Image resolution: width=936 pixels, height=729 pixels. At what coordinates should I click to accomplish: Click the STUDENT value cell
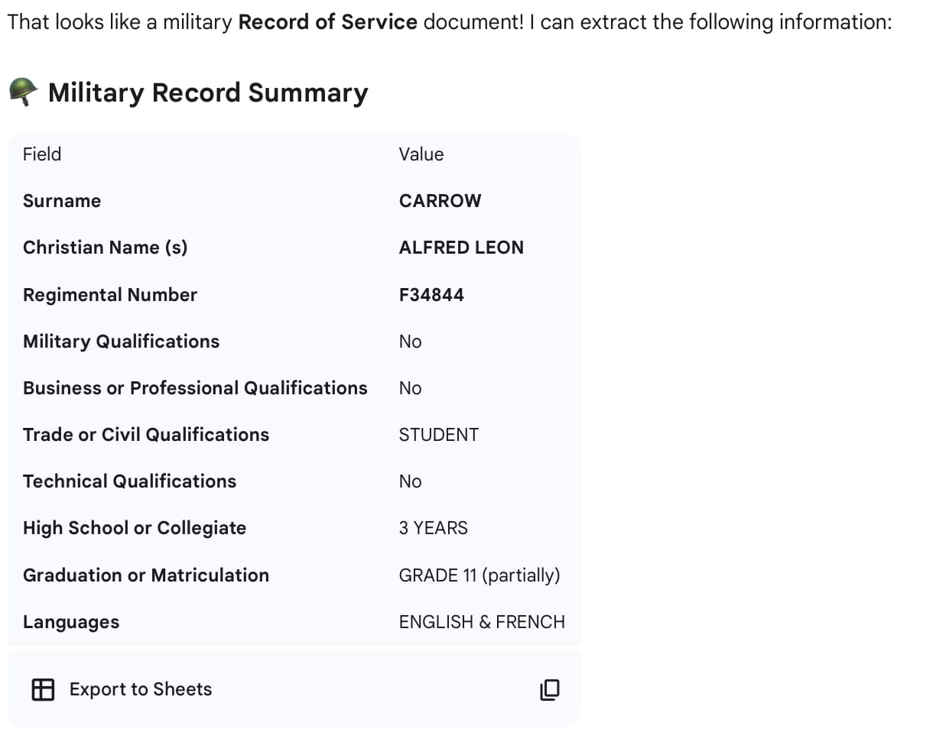click(x=438, y=435)
